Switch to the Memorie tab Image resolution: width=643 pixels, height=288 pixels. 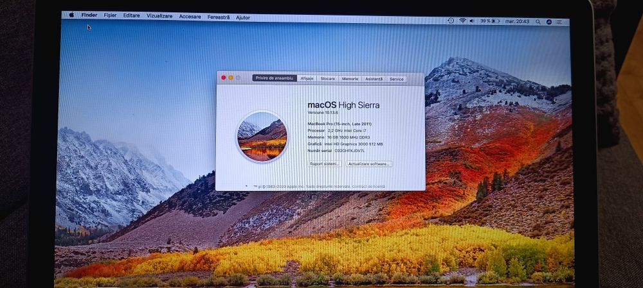tap(350, 78)
